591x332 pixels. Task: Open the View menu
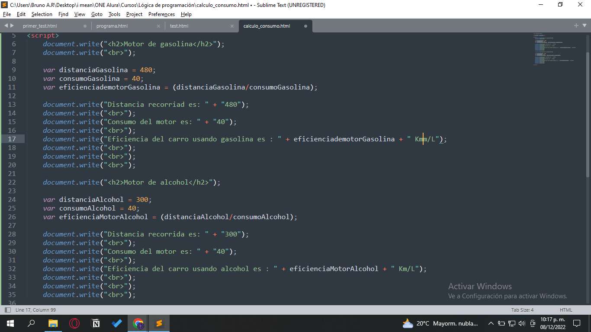point(80,14)
